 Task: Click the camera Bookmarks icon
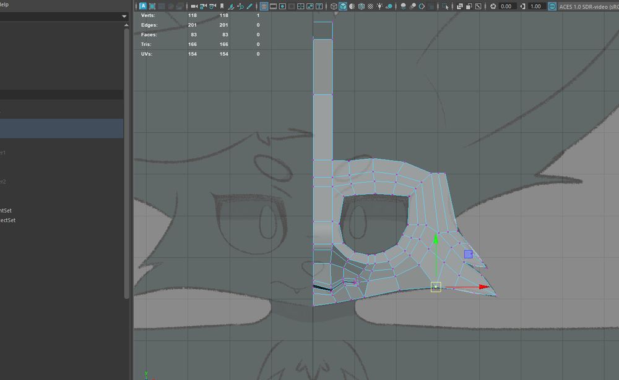click(222, 6)
